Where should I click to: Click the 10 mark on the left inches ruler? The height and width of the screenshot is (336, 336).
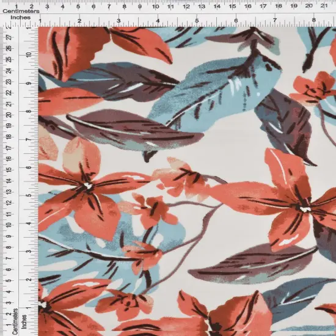[29, 54]
